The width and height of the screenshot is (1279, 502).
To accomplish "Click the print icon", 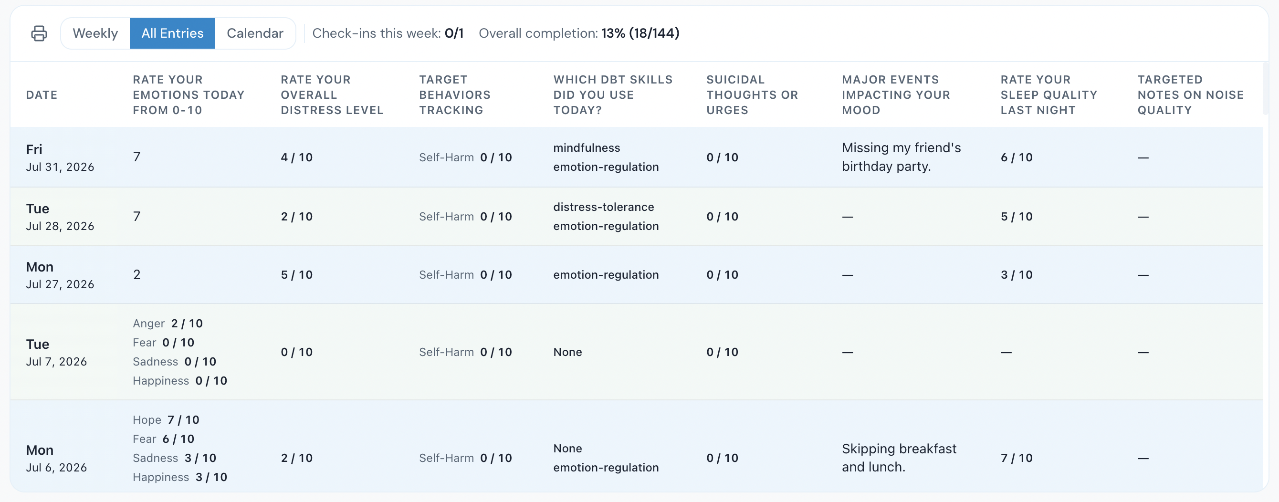I will tap(39, 33).
